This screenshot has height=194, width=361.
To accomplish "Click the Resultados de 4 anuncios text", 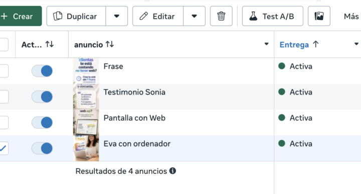I will click(121, 171).
